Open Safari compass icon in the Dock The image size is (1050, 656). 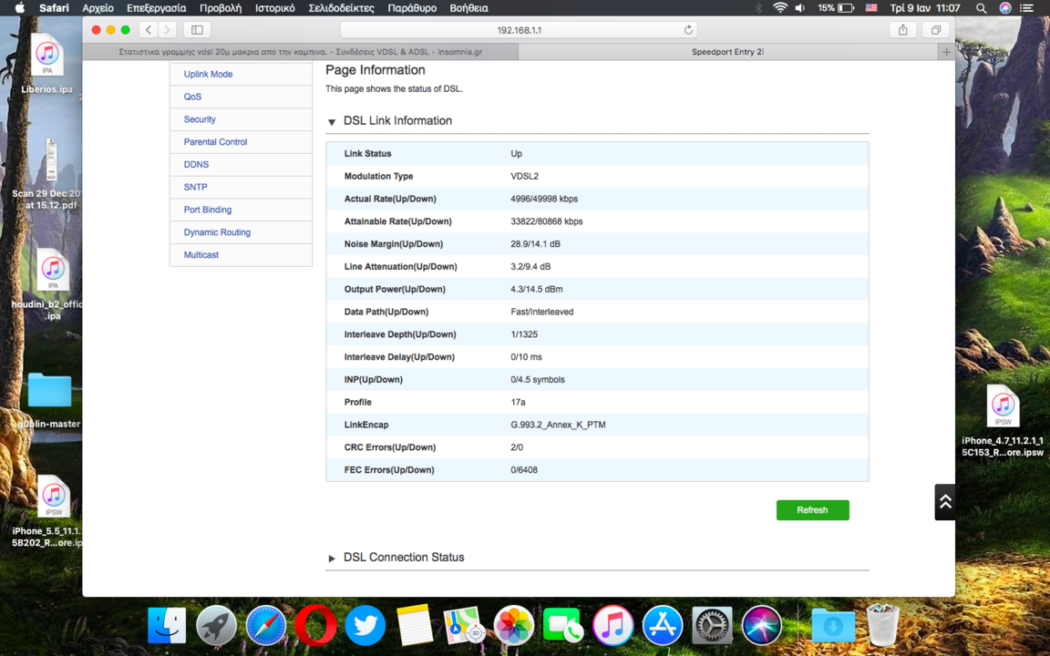coord(265,625)
